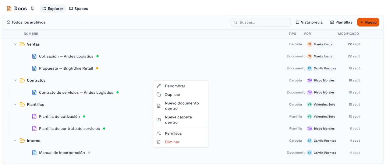Click the home icon beside Todos los archivos
This screenshot has height=166, width=386.
point(9,22)
